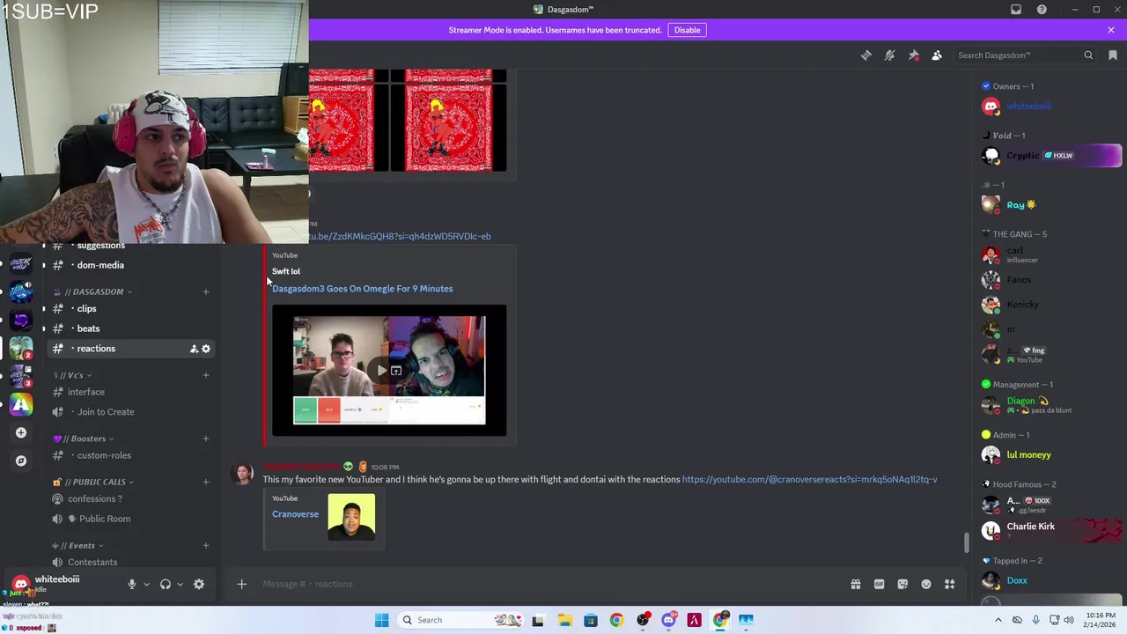
Task: Open the Inbox icon in title bar
Action: pos(1016,10)
